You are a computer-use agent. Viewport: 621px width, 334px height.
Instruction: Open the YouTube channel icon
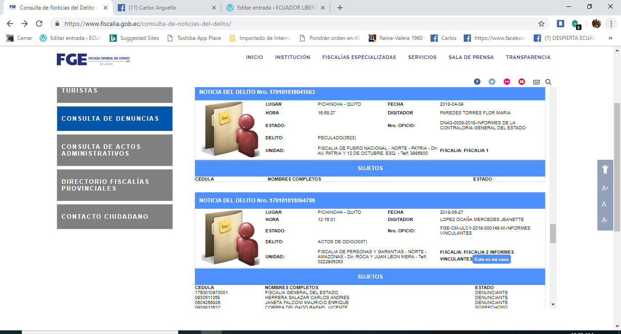[x=521, y=82]
